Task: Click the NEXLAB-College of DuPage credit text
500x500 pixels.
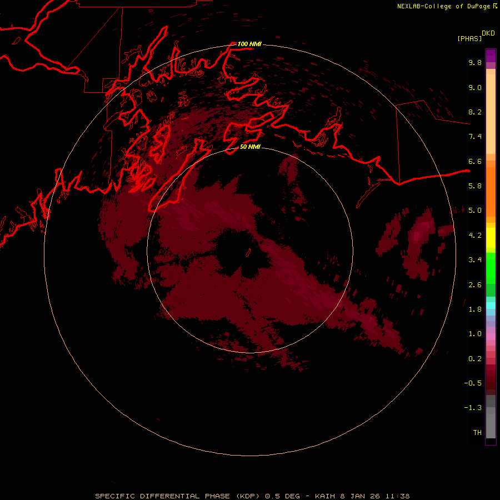Action: click(443, 6)
